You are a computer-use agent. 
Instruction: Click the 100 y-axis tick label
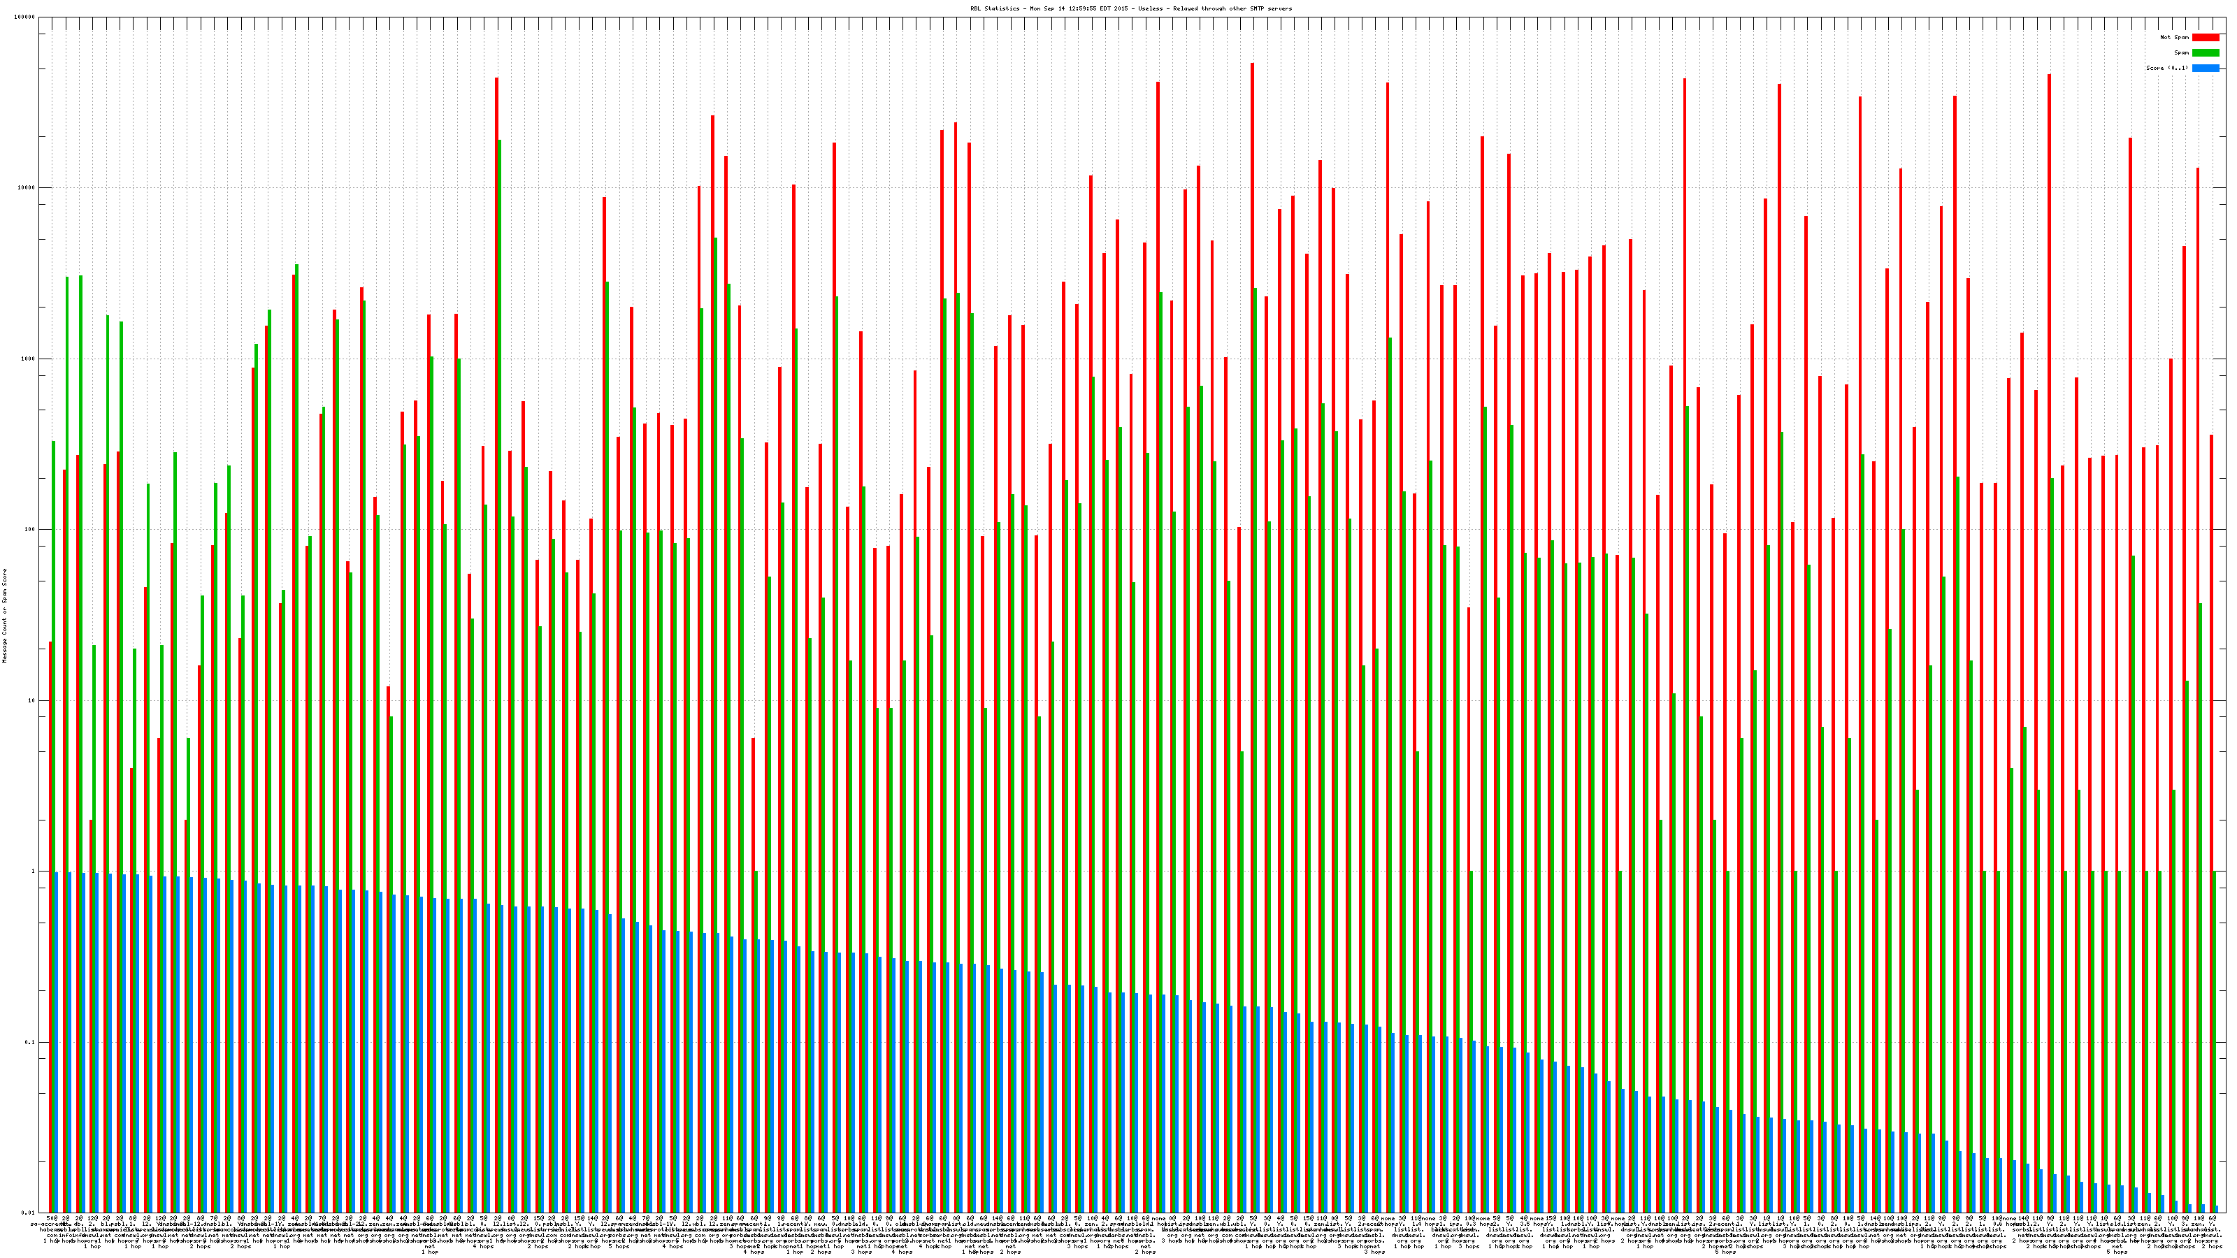coord(30,530)
